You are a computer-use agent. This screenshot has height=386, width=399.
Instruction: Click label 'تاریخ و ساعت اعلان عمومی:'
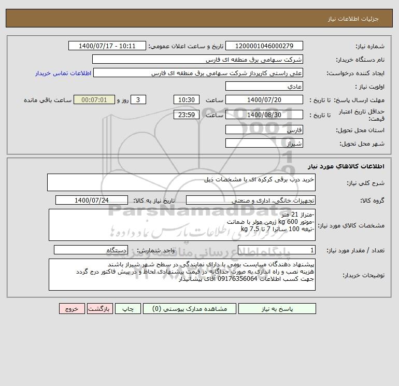[186, 46]
